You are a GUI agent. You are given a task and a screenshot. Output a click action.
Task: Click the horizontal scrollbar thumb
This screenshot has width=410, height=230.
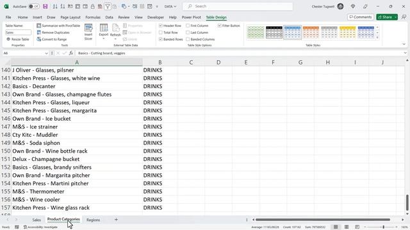click(323, 220)
